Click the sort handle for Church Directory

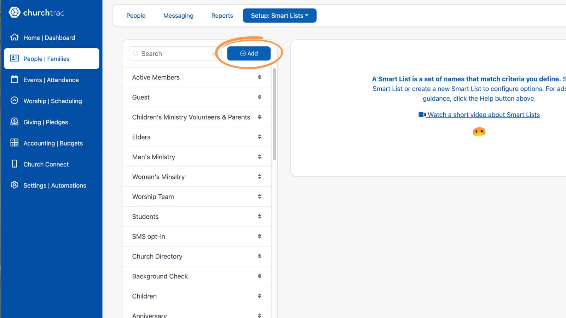point(260,256)
